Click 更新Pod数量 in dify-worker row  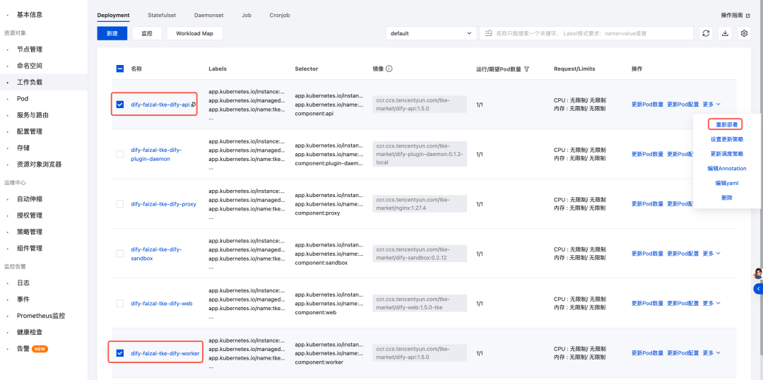tap(647, 352)
